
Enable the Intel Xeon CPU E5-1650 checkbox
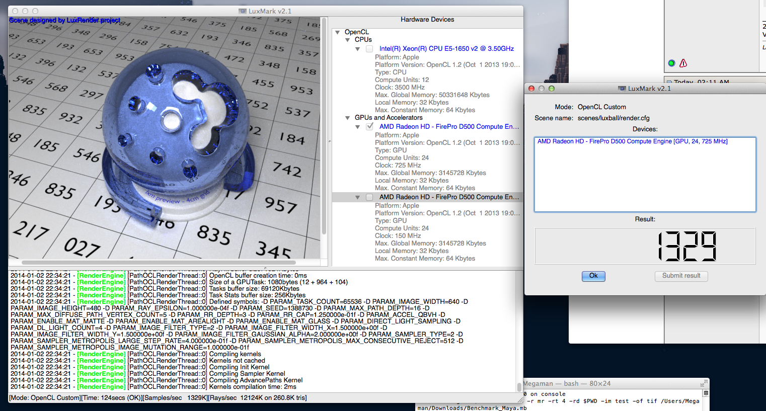(369, 49)
